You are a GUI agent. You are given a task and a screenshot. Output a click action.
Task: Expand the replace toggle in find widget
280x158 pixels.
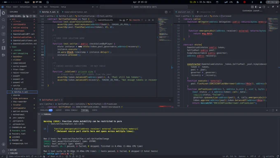(96, 20)
